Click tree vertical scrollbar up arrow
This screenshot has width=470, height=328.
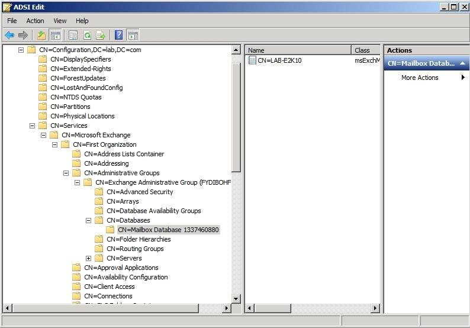point(236,50)
